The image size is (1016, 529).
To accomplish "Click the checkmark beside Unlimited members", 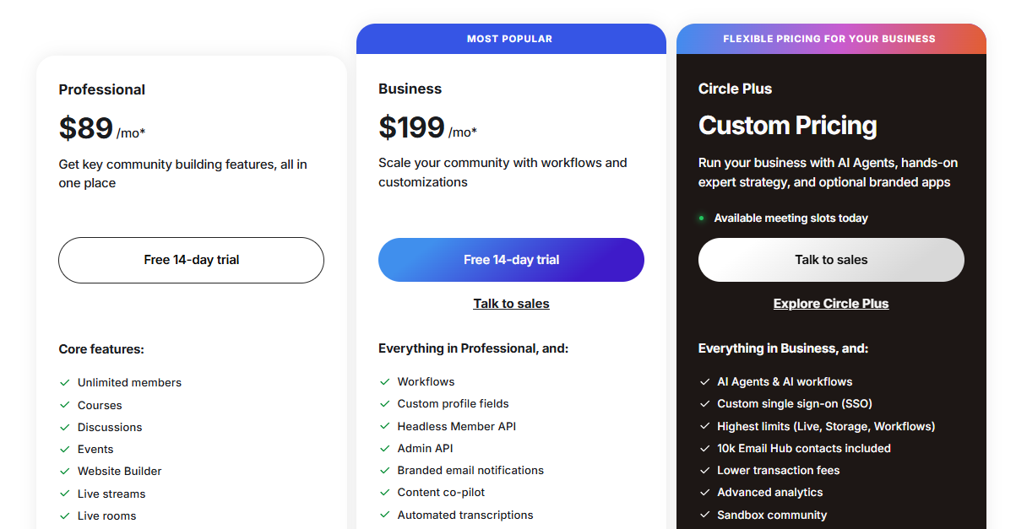I will click(64, 382).
